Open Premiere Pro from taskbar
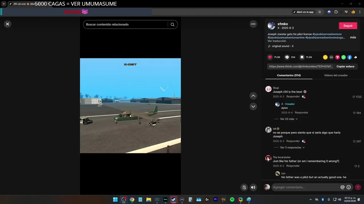The height and width of the screenshot is (204, 364). pyautogui.click(x=215, y=199)
